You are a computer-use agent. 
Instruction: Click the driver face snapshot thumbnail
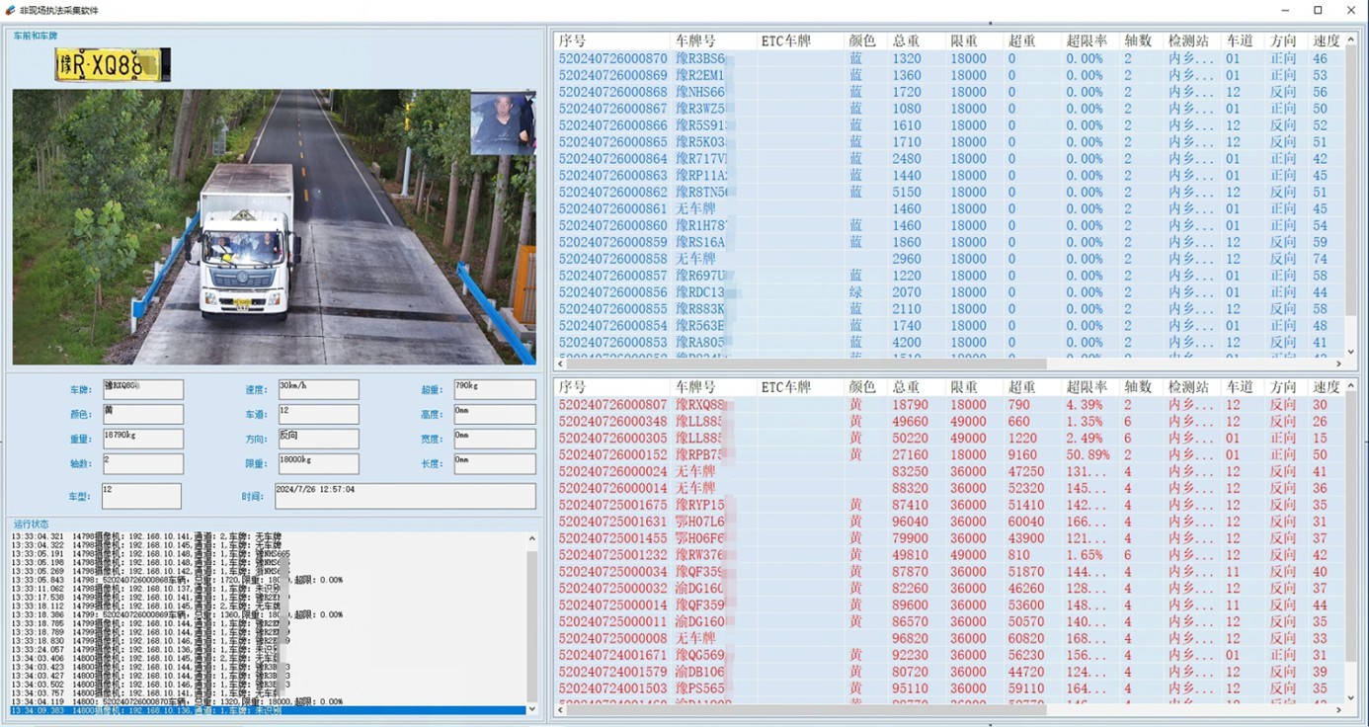point(502,122)
